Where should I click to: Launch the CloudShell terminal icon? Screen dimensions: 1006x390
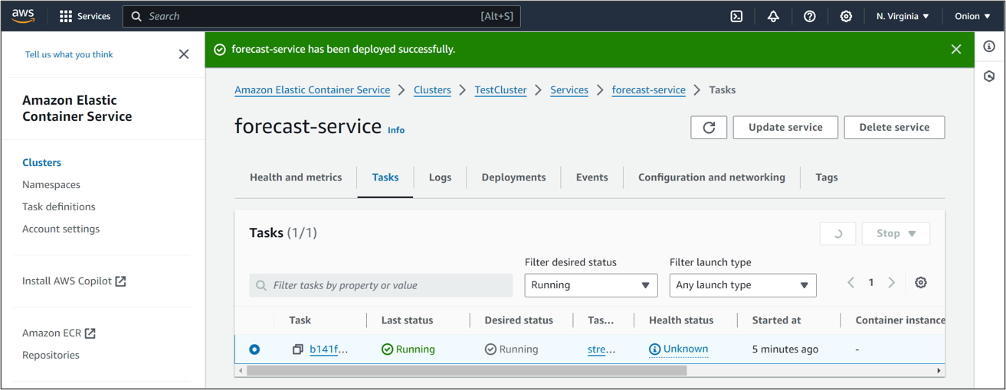pyautogui.click(x=736, y=16)
